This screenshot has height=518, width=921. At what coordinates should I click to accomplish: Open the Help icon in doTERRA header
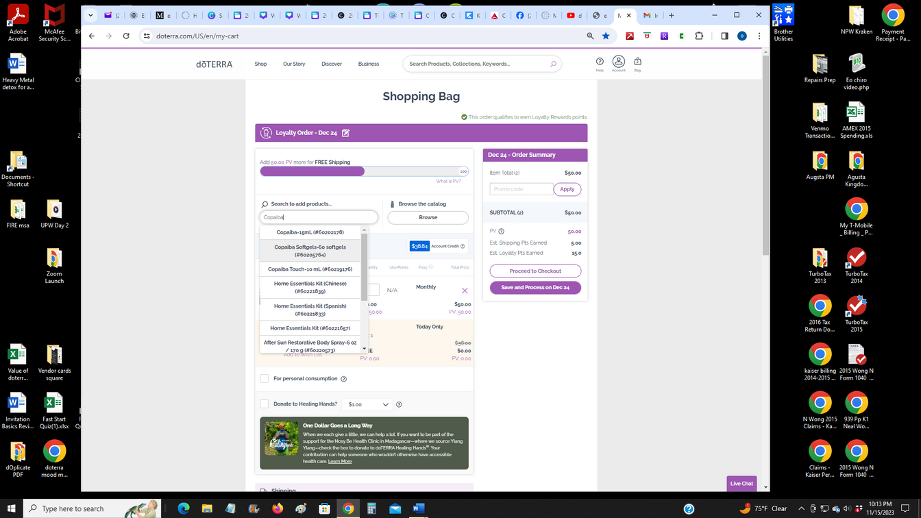pos(600,62)
